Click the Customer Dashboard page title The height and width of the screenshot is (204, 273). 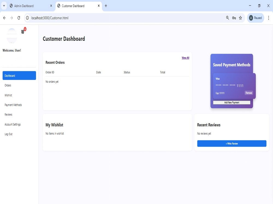(64, 39)
